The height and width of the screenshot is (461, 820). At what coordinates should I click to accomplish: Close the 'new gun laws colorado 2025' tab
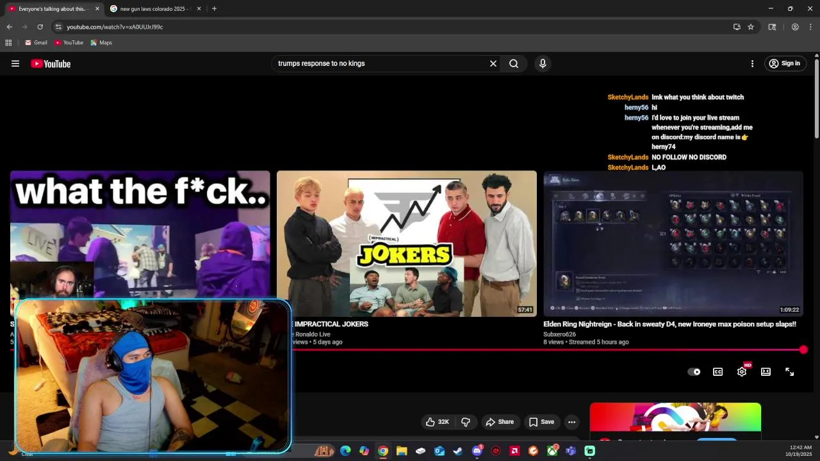tap(199, 9)
